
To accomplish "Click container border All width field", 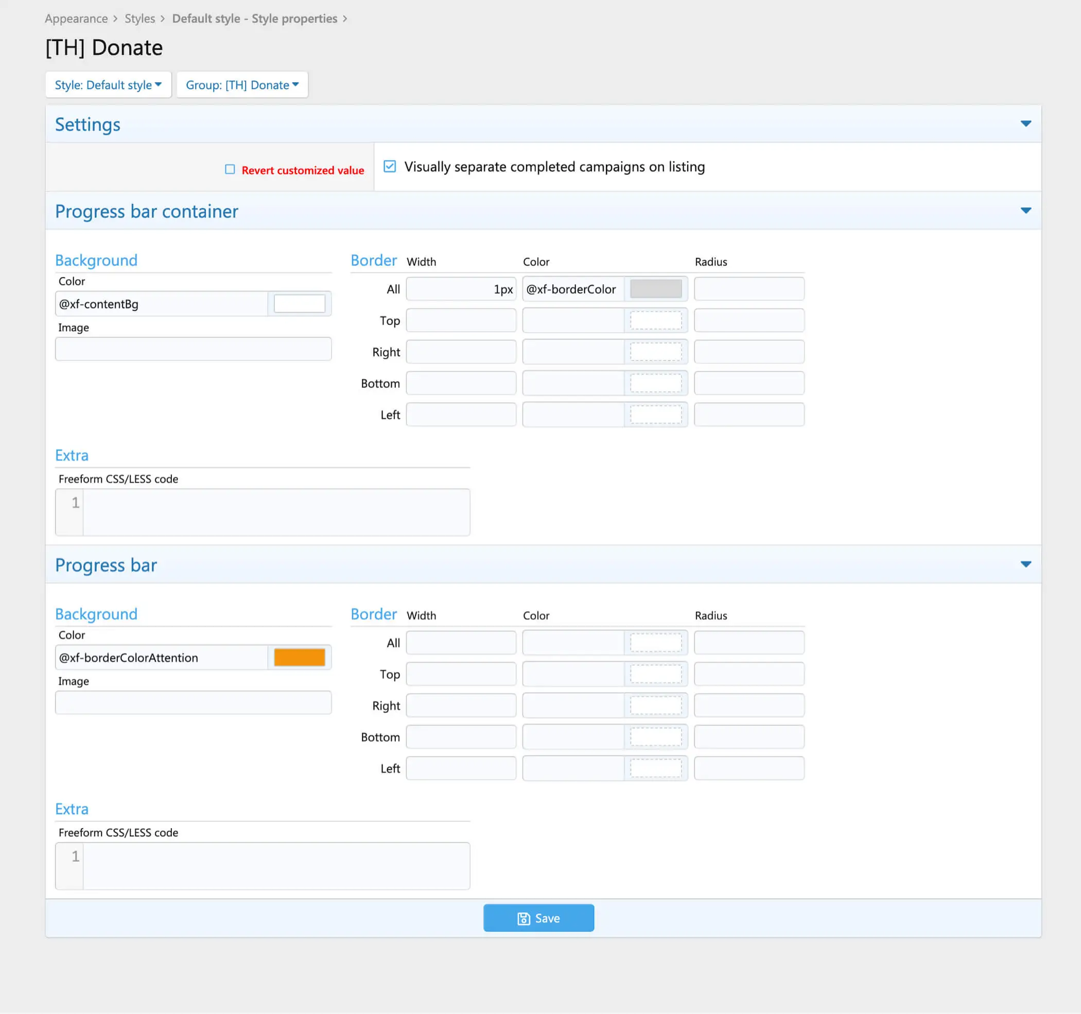I will pyautogui.click(x=461, y=289).
